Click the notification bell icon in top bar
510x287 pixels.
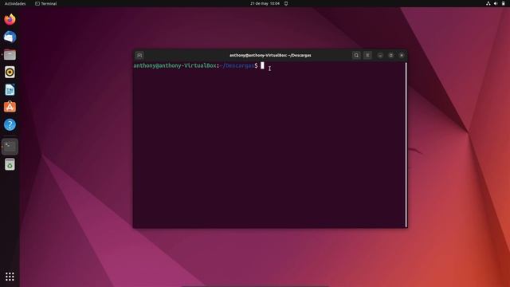(x=286, y=3)
